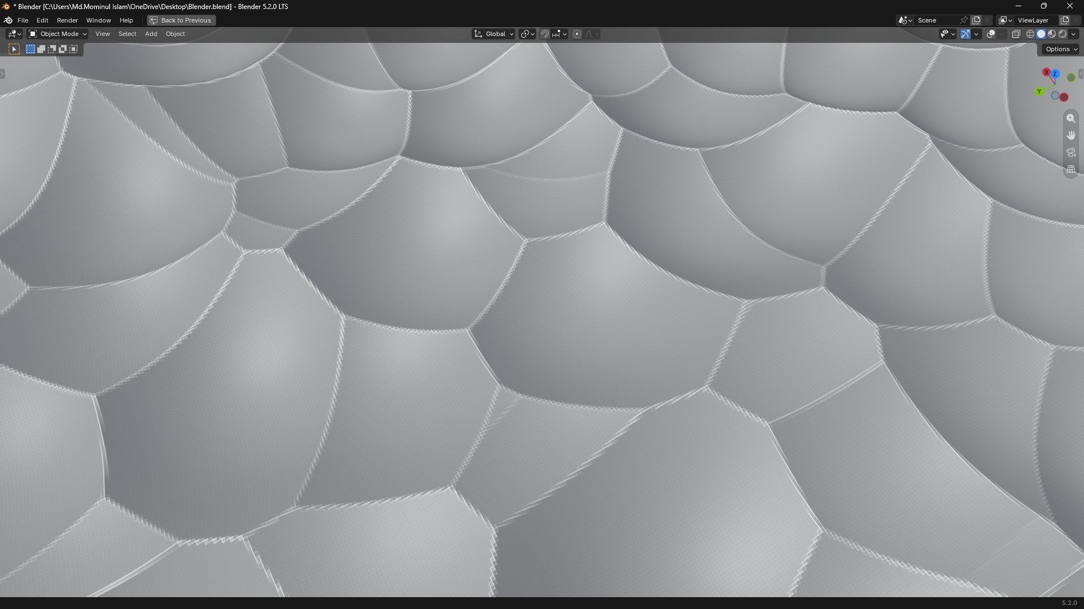
Task: Open the editor type selector icon
Action: click(x=14, y=34)
